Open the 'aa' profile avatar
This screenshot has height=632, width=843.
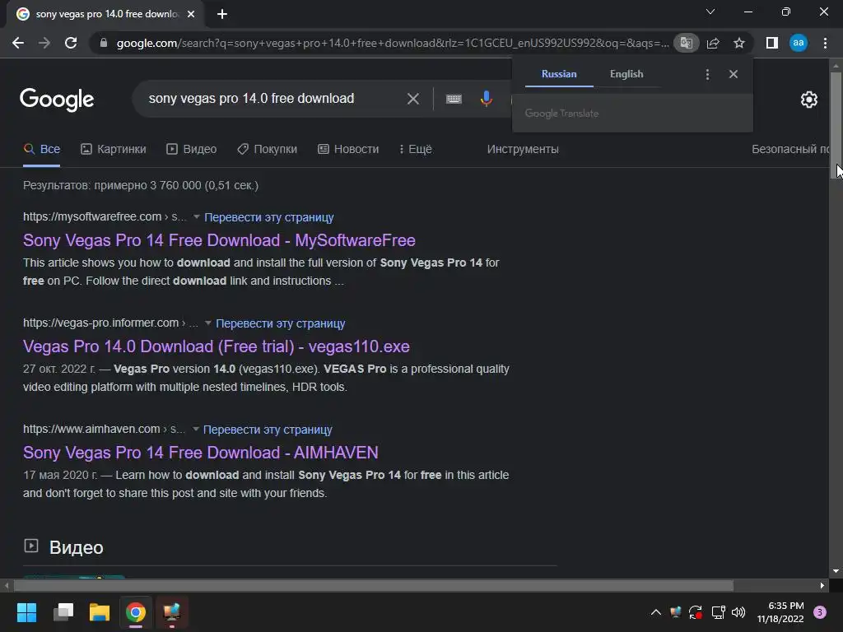click(x=799, y=43)
